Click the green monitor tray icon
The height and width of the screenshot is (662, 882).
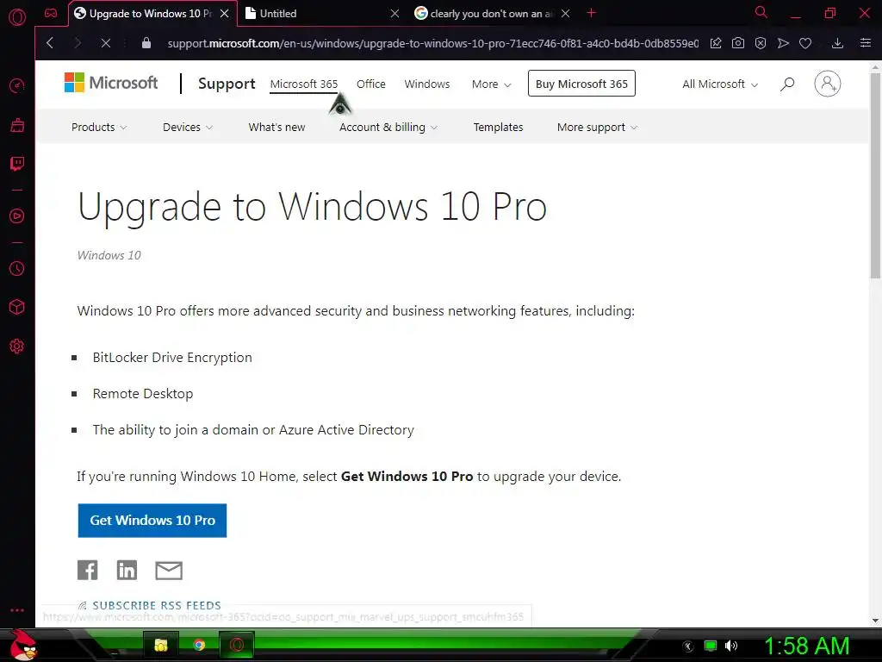[711, 646]
